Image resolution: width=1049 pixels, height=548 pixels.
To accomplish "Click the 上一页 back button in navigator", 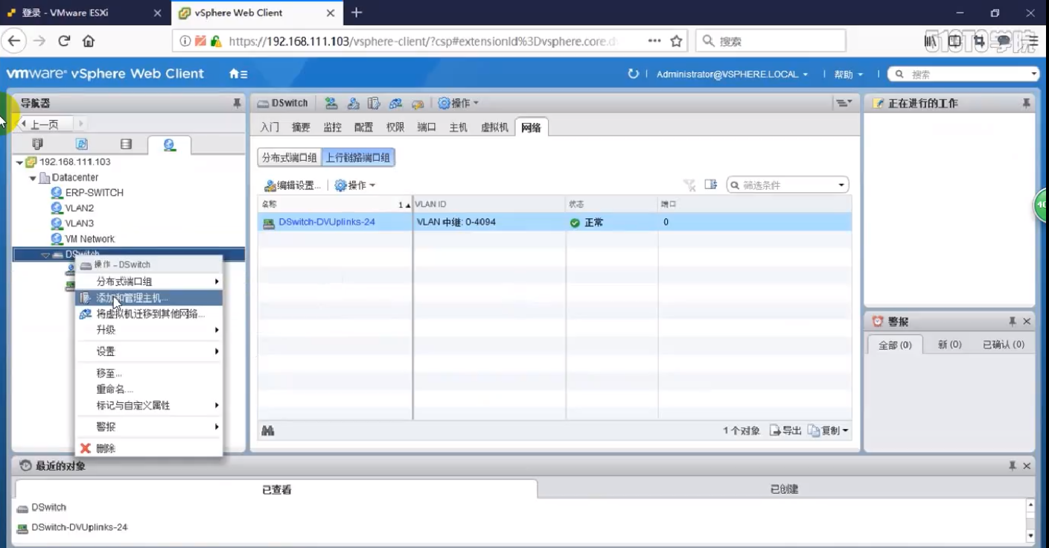I will coord(45,124).
